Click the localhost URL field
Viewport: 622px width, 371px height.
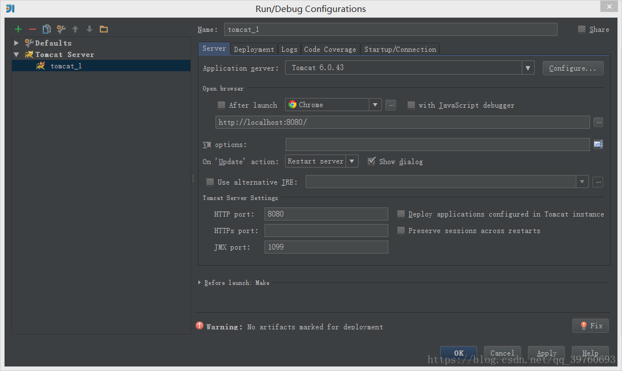(x=403, y=122)
